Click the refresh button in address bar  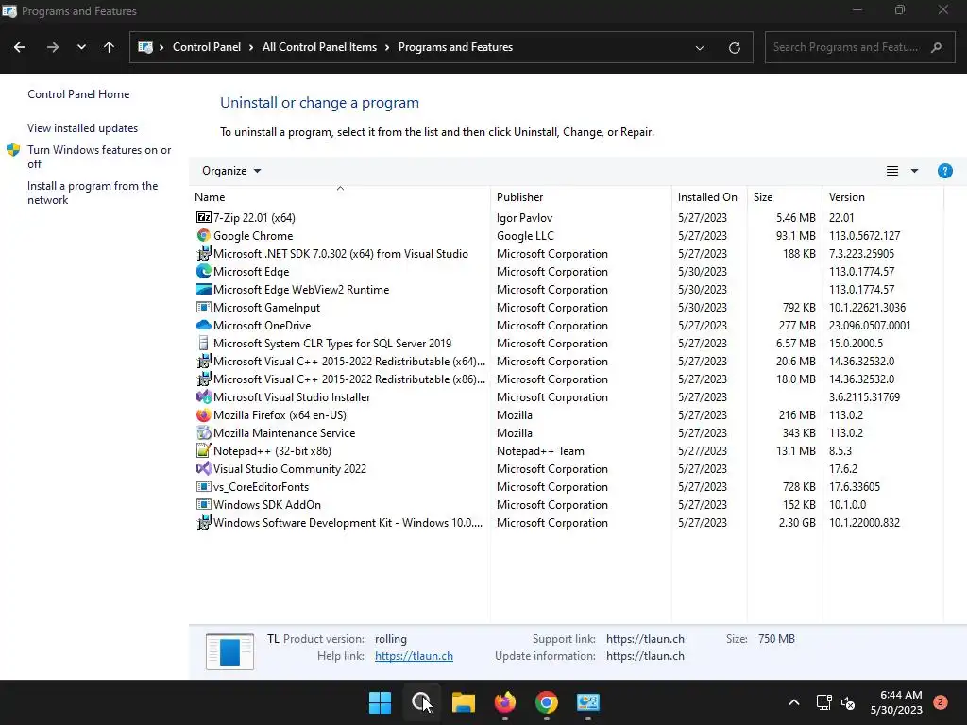click(x=734, y=47)
